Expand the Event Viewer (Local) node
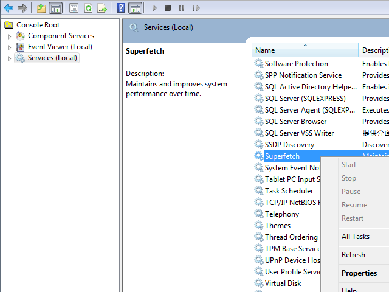 click(x=9, y=47)
